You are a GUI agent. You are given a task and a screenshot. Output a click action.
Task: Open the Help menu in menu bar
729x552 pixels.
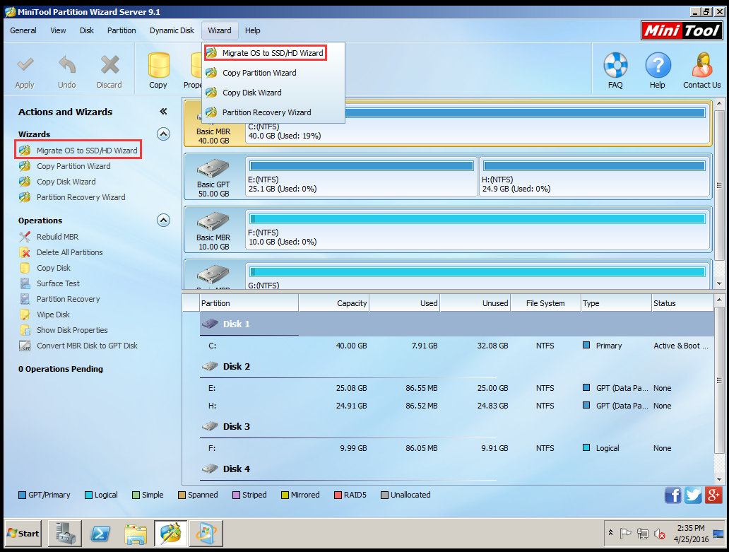click(252, 30)
